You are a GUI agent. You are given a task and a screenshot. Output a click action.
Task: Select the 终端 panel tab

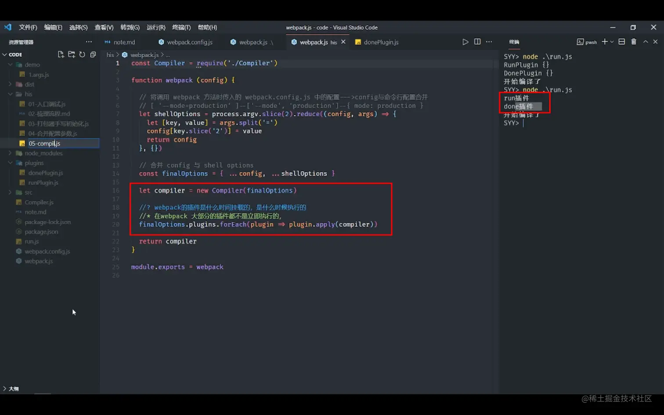(514, 42)
